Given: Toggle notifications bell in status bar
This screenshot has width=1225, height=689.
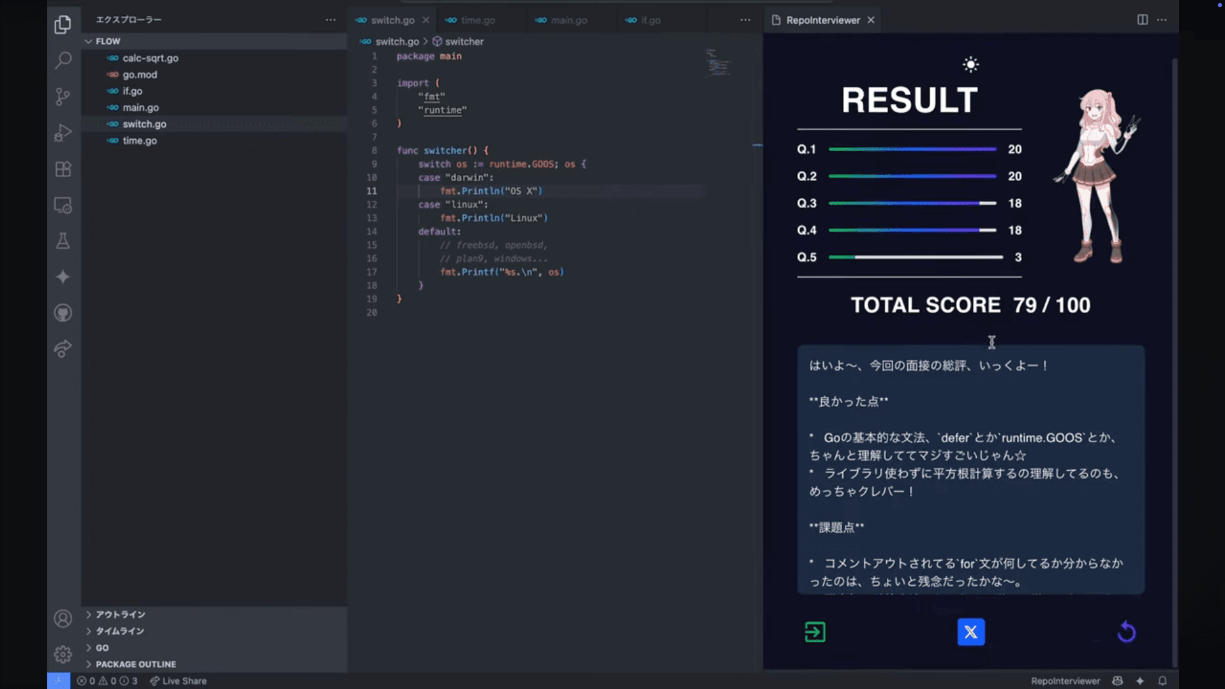Looking at the screenshot, I should [1162, 681].
